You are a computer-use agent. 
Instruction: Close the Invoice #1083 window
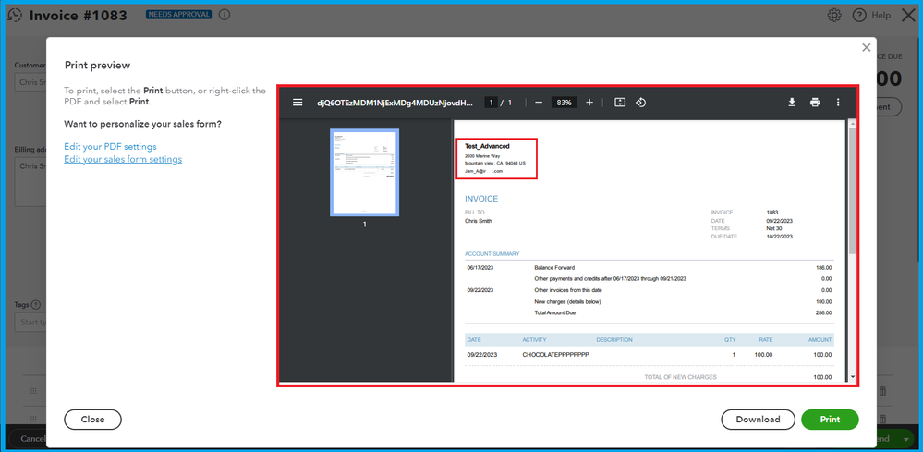coord(908,16)
